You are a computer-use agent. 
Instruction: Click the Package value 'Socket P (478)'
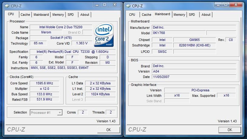pyautogui.click(x=61, y=38)
